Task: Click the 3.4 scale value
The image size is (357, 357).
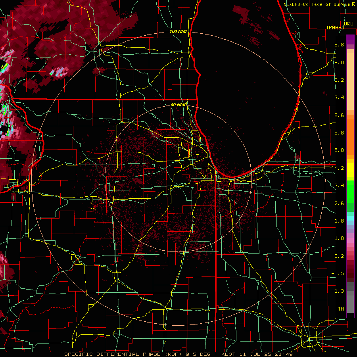Action: 339,186
